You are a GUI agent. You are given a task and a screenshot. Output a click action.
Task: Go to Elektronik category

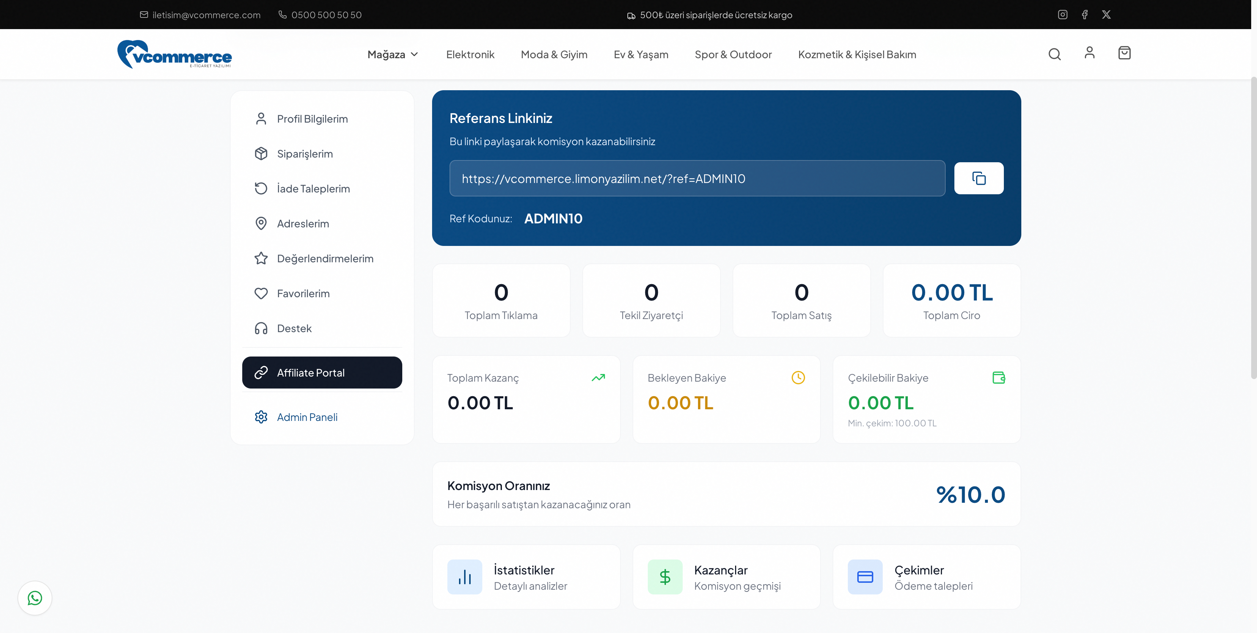click(470, 55)
